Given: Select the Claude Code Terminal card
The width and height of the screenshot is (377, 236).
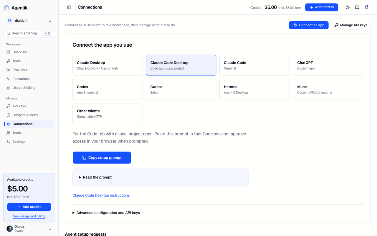Looking at the screenshot, I should (254, 65).
